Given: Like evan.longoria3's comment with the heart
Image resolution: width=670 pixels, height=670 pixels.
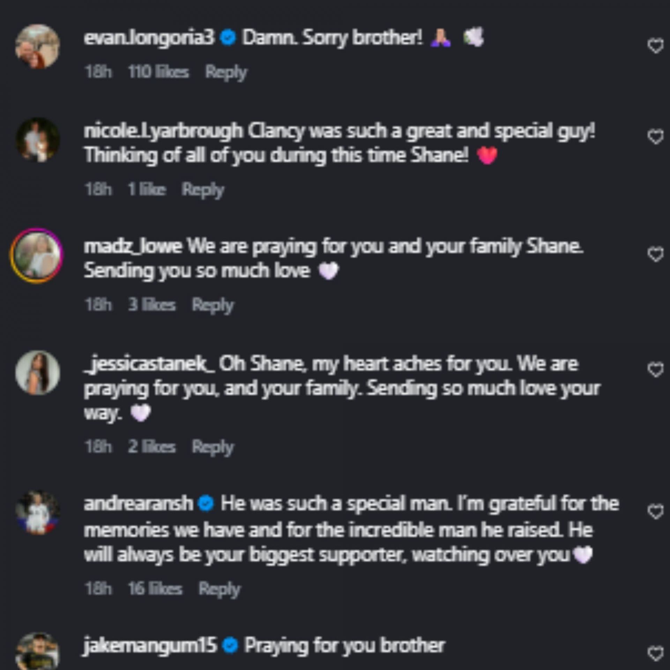Looking at the screenshot, I should click(x=655, y=46).
